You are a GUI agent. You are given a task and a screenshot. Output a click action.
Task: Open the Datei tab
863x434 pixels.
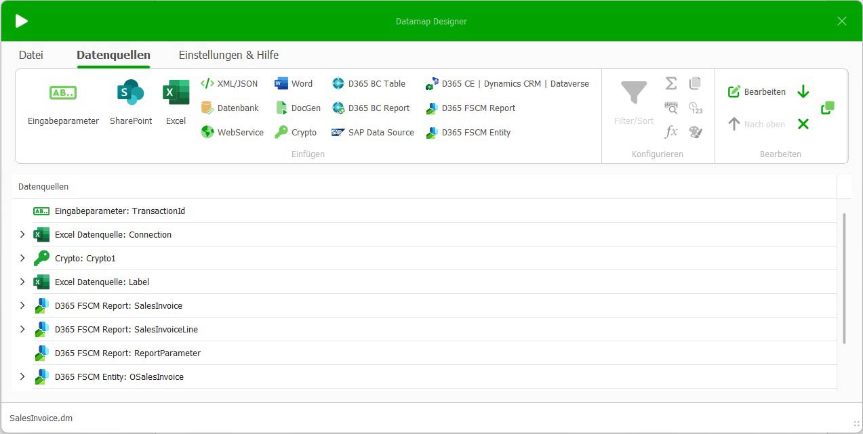pyautogui.click(x=31, y=56)
